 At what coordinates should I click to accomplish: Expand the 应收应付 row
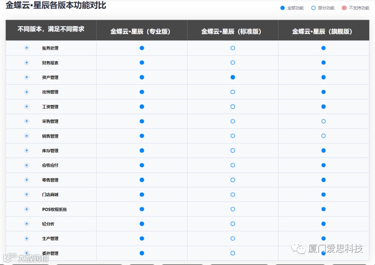tap(26, 165)
